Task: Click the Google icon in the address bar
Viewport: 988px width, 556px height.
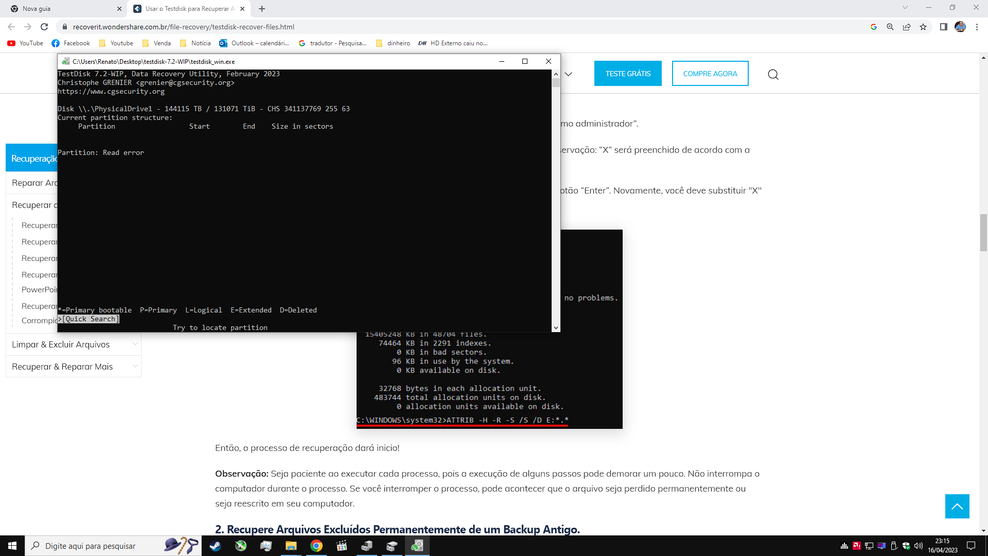Action: 874,27
